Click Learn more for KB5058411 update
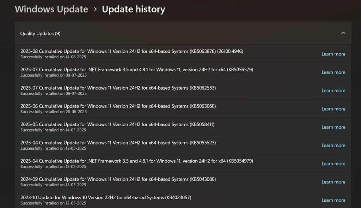 (x=333, y=127)
